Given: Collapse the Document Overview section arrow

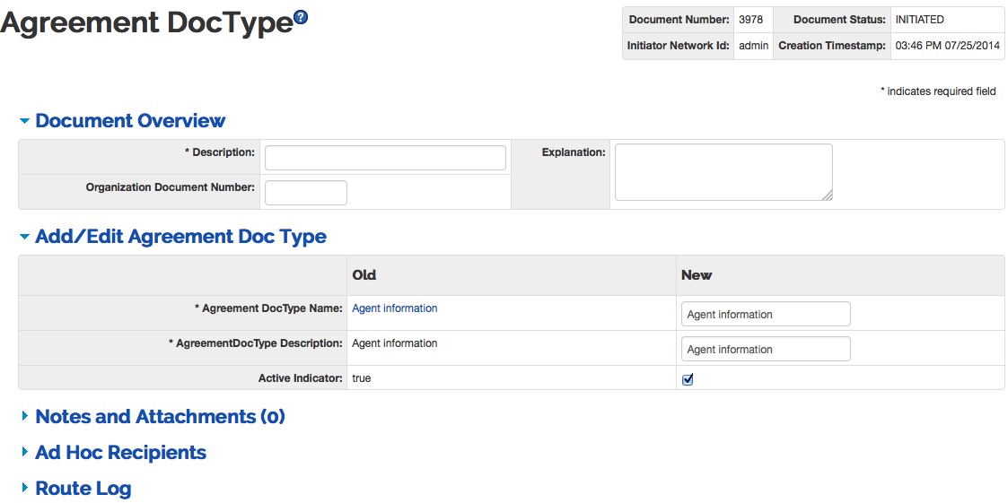Looking at the screenshot, I should 24,121.
